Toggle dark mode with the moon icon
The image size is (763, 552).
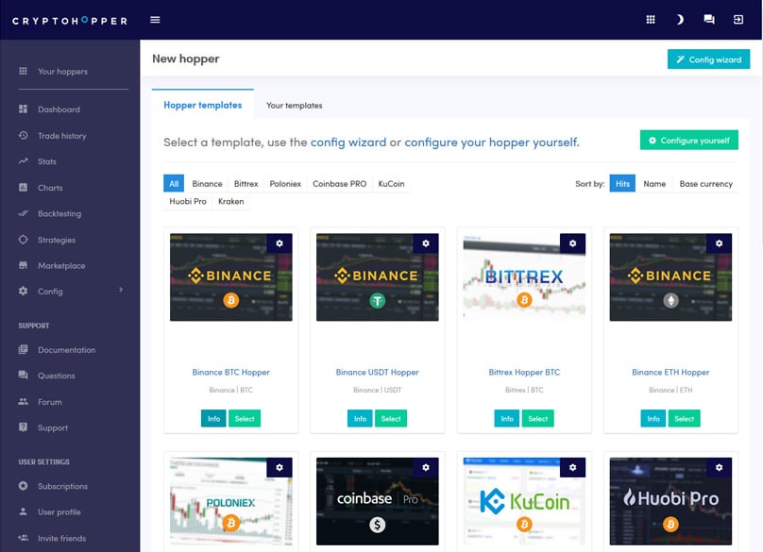[x=680, y=19]
